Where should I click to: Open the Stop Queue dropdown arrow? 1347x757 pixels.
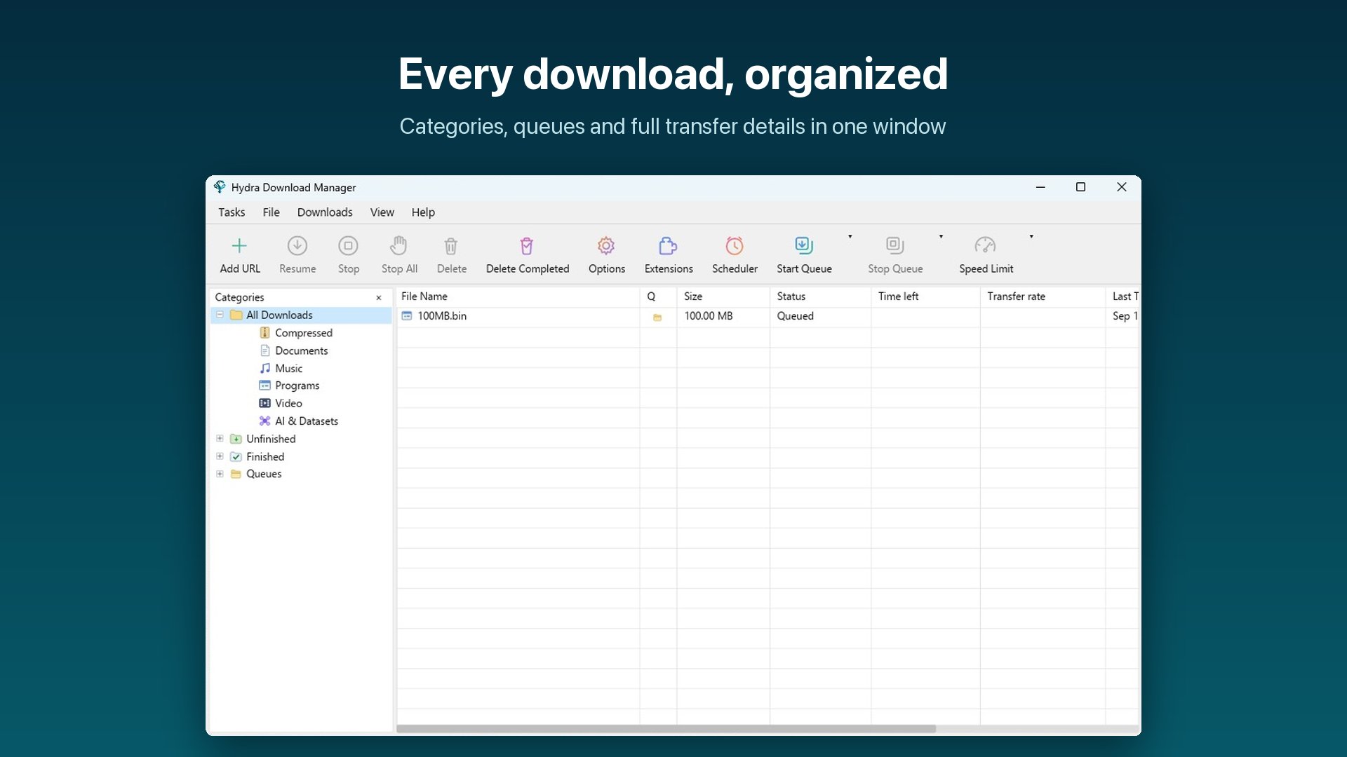pos(941,237)
